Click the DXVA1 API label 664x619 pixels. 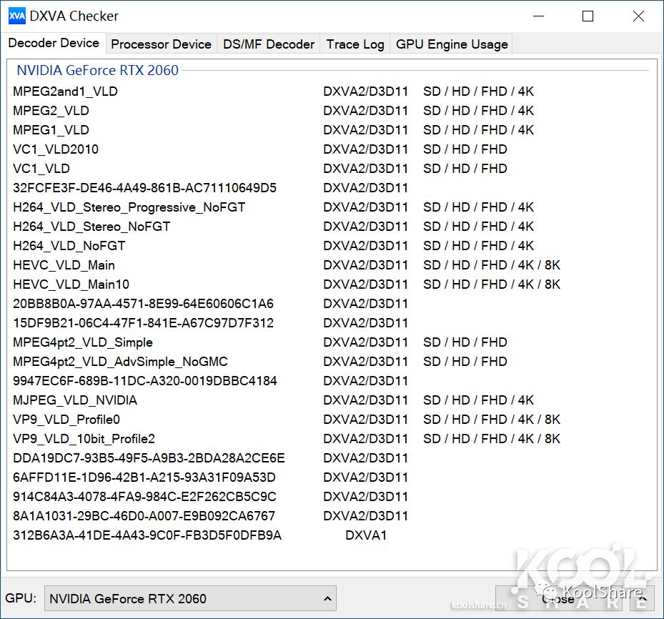(x=366, y=535)
